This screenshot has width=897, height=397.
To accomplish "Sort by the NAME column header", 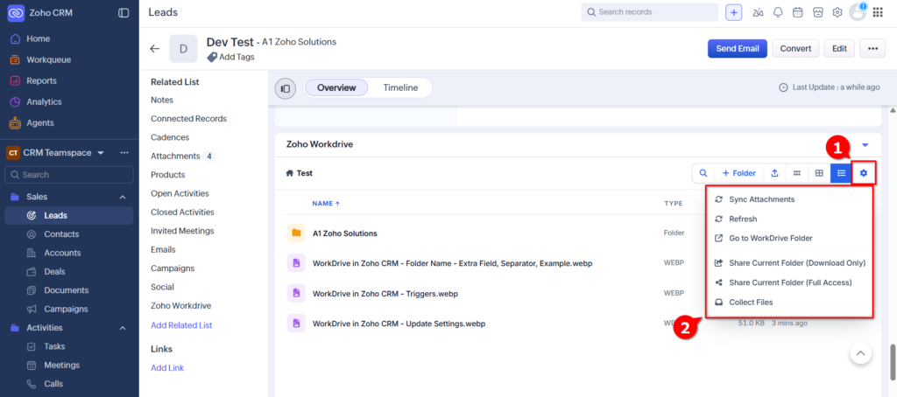I will (x=326, y=204).
